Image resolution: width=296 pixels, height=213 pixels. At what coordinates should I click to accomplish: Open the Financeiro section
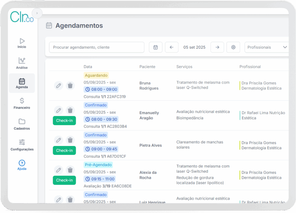(22, 104)
